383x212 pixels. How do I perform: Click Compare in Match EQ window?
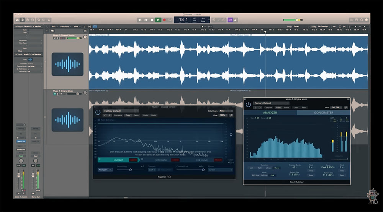click(x=118, y=115)
